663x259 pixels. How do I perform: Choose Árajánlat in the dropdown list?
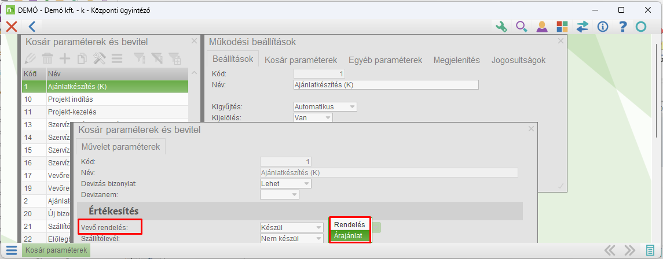350,236
